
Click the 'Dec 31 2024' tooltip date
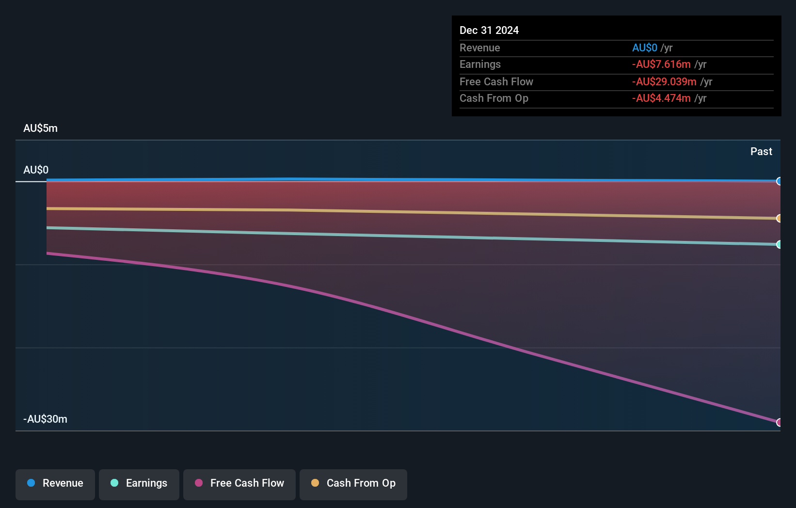[489, 30]
